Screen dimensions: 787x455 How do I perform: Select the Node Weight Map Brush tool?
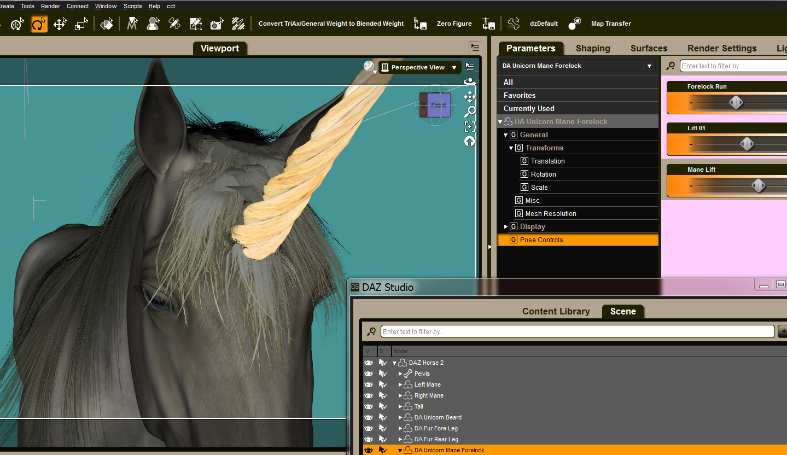238,24
